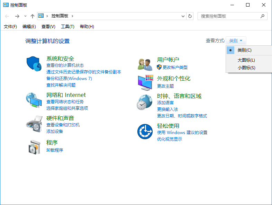Screen dimensions: 272x205
Task: Collapse the 查看方式 类别 dropdown
Action: [x=236, y=41]
